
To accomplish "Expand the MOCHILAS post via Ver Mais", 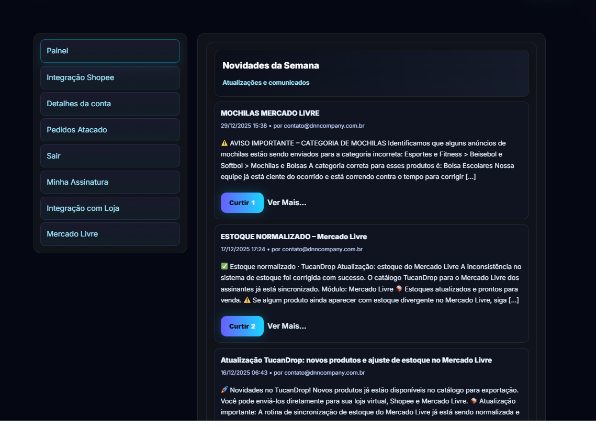I will (x=286, y=202).
